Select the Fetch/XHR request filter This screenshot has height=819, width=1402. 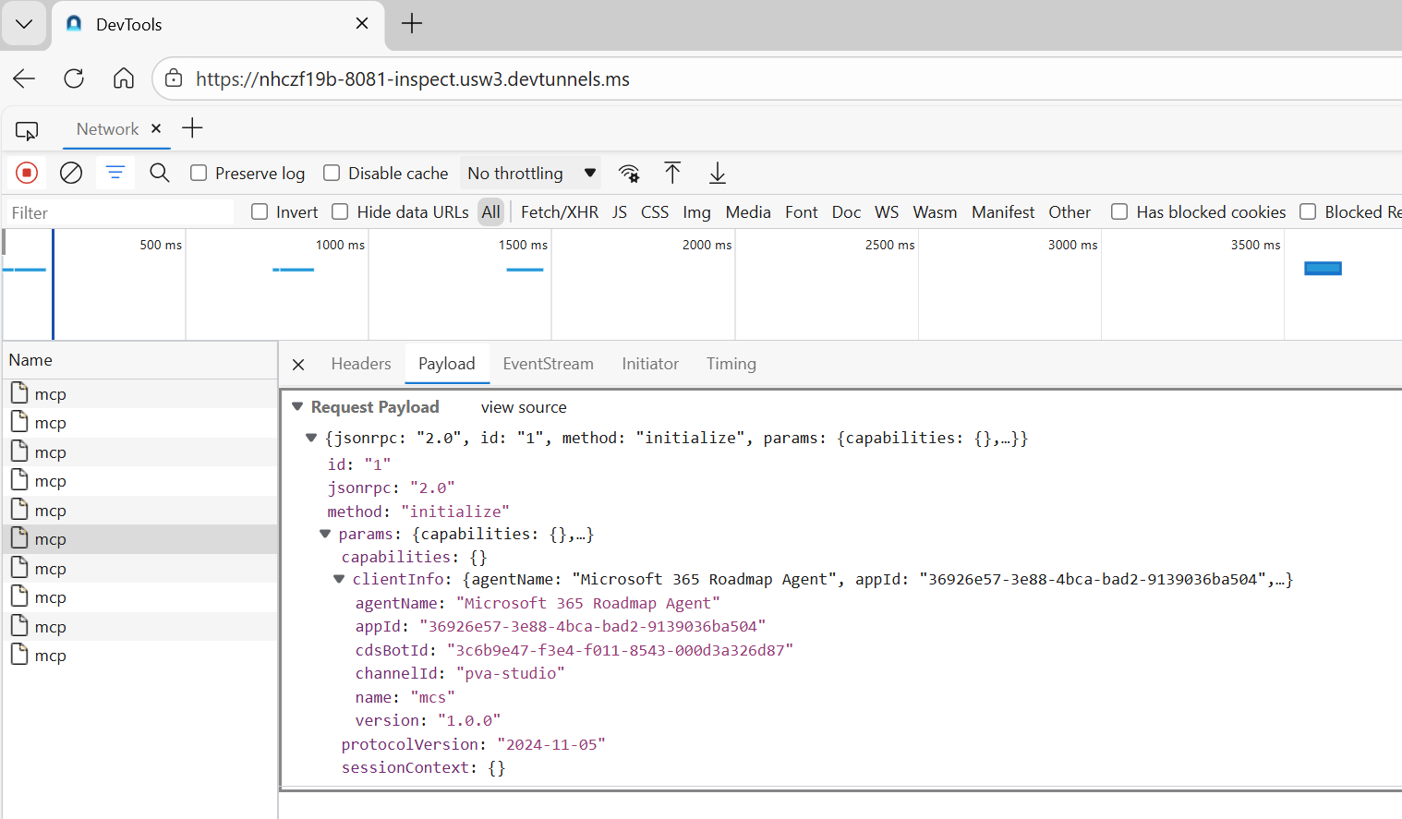point(559,211)
